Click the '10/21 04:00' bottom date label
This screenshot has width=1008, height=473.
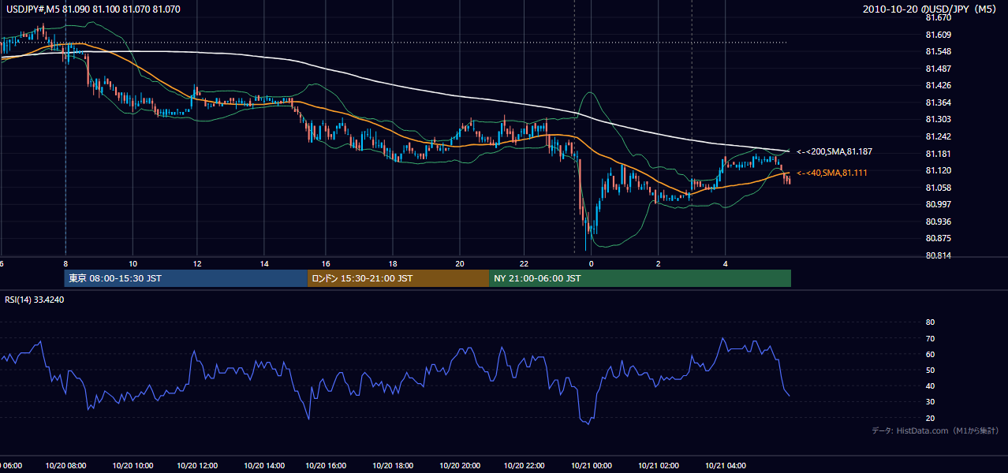[x=726, y=466]
